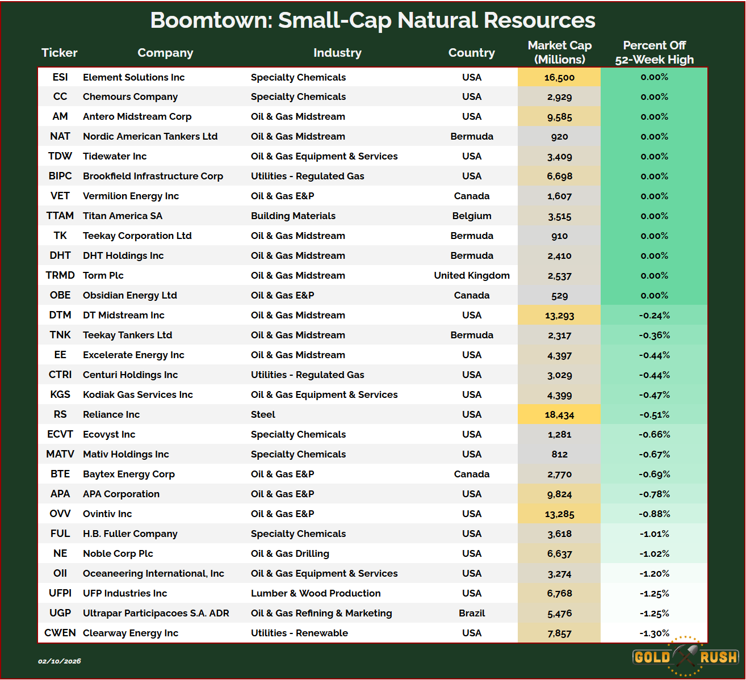Click the Gold Rush pickaxe logo
Screen dimensions: 746x680
(x=686, y=657)
